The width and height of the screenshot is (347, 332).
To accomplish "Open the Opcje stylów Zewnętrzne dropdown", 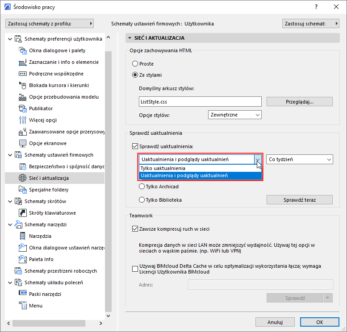I will click(x=234, y=115).
